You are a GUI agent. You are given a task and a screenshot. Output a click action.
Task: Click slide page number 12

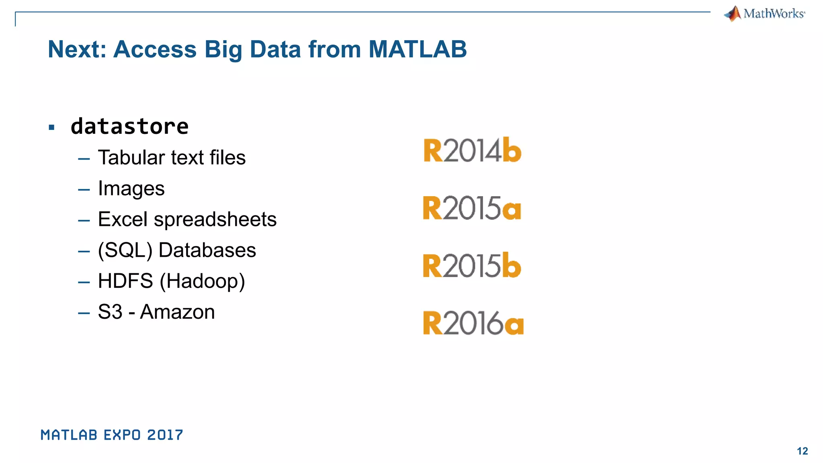802,451
